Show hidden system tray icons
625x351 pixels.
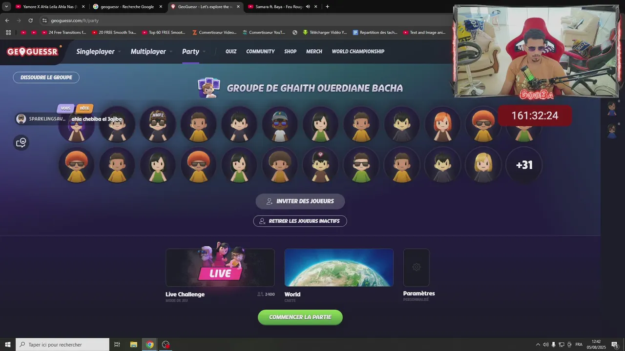[538, 345]
